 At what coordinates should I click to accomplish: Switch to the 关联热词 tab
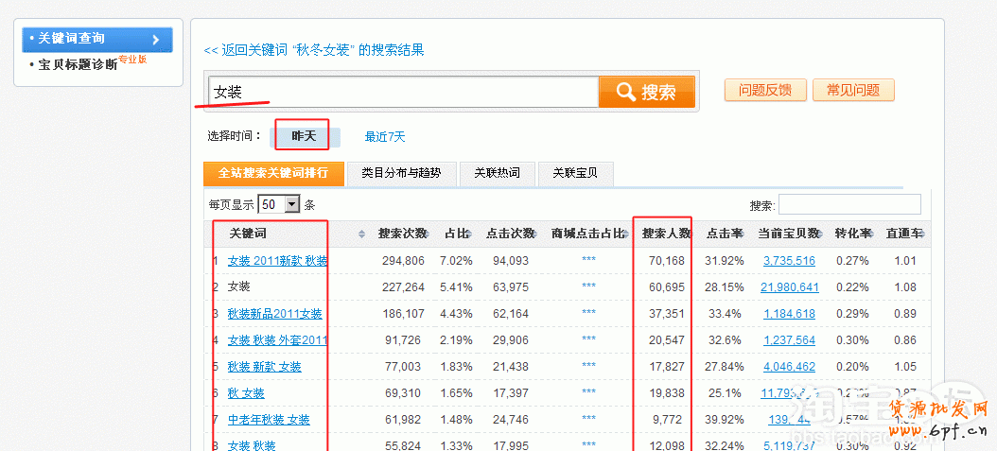coord(497,173)
